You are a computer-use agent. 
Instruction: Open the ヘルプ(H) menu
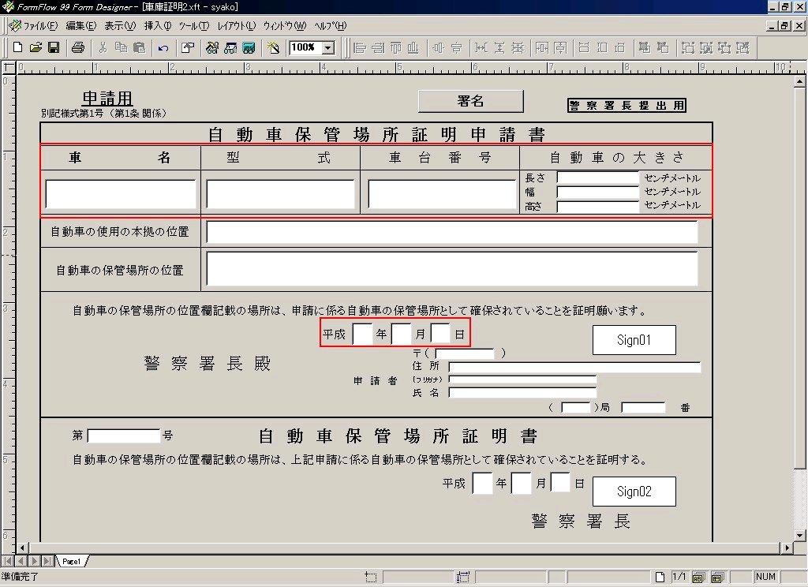pos(331,26)
